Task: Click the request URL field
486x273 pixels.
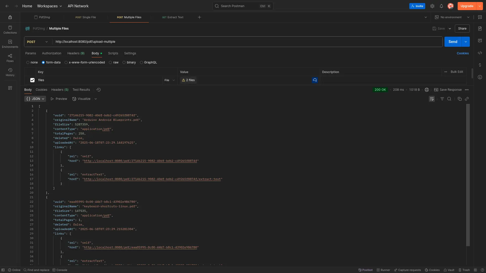Action: (x=247, y=42)
